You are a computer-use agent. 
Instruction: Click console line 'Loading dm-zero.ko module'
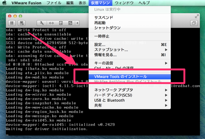pos(36,99)
